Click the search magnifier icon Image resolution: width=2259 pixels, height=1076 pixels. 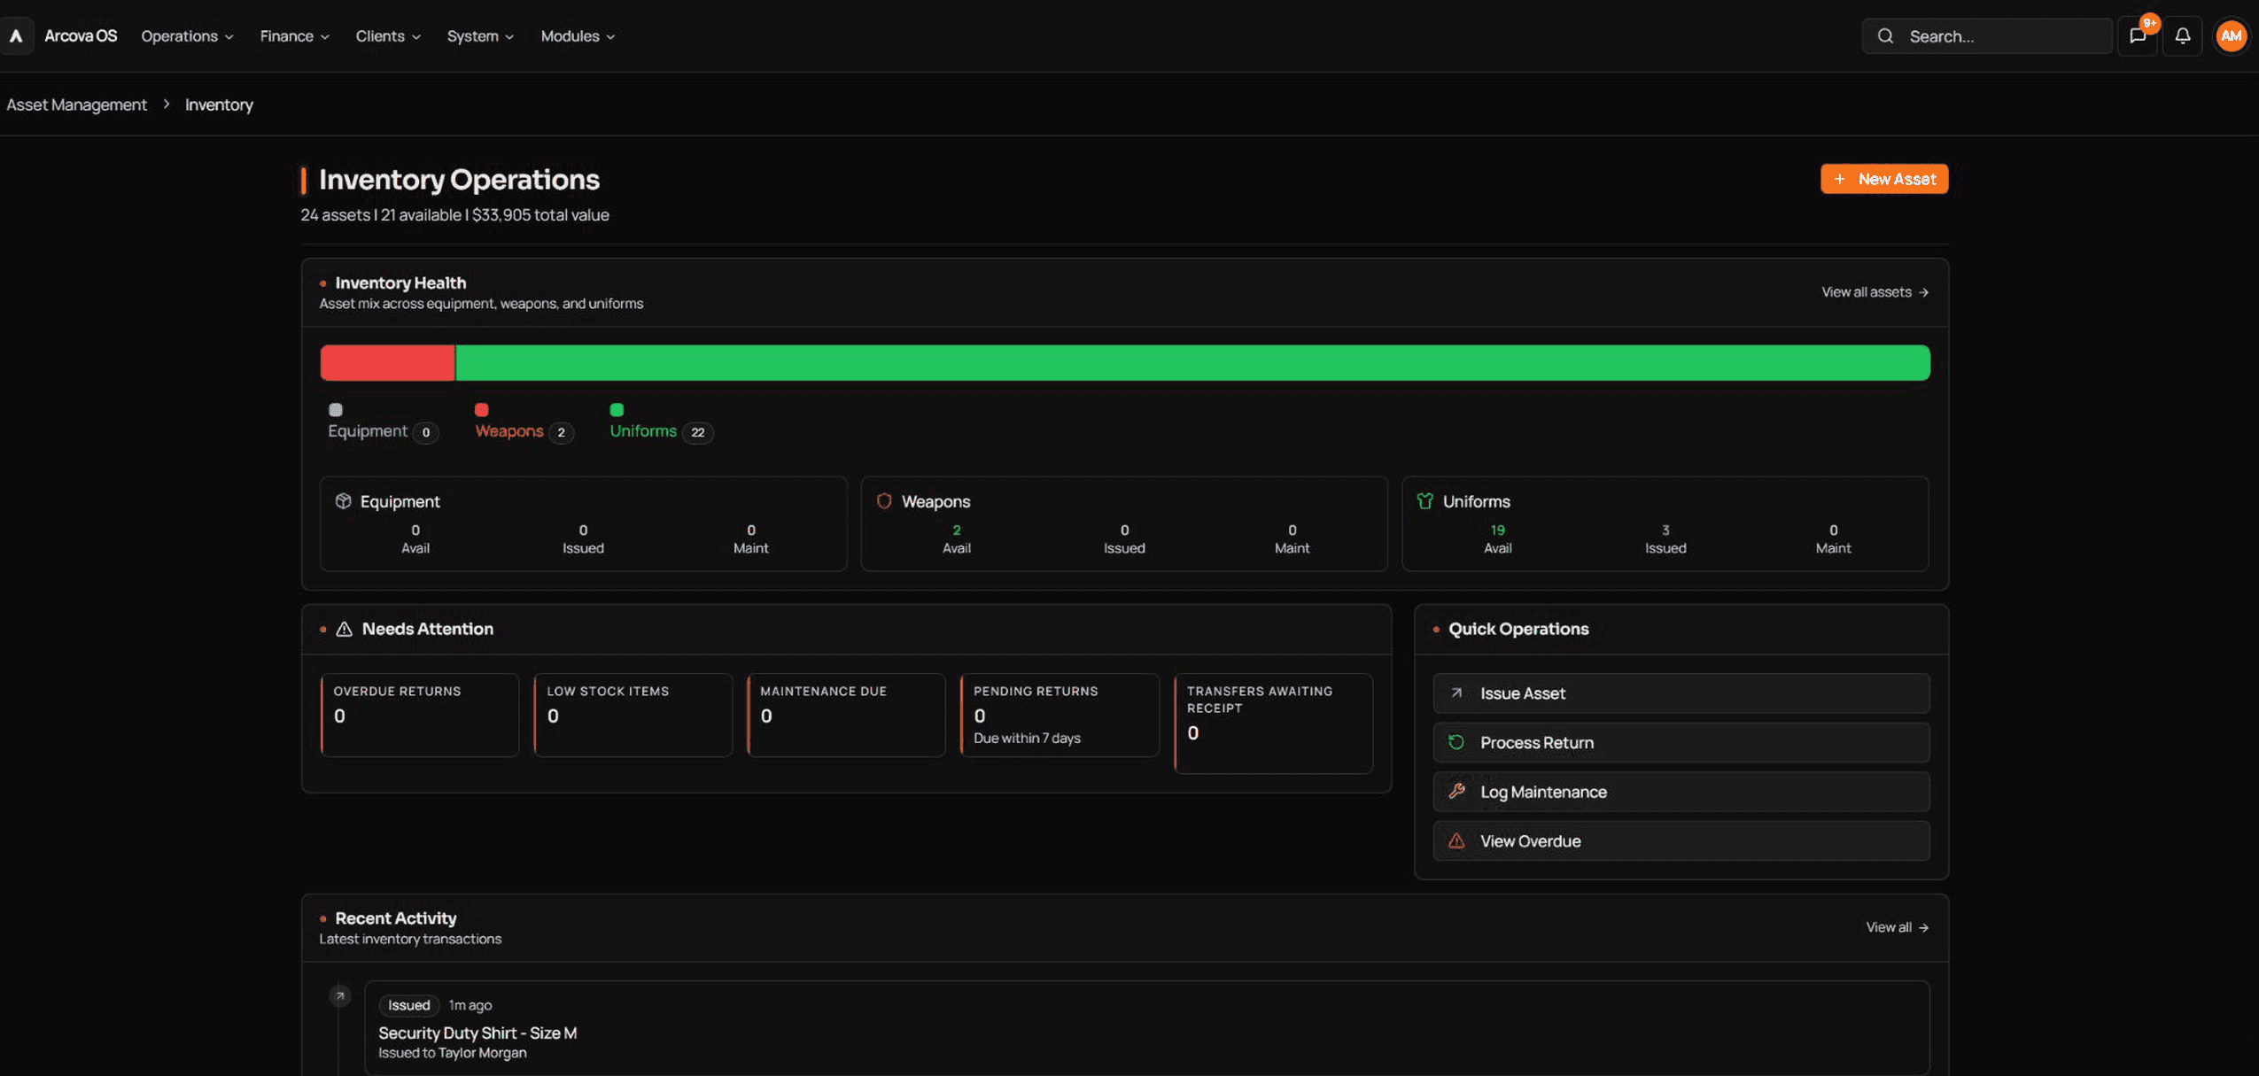[x=1885, y=36]
